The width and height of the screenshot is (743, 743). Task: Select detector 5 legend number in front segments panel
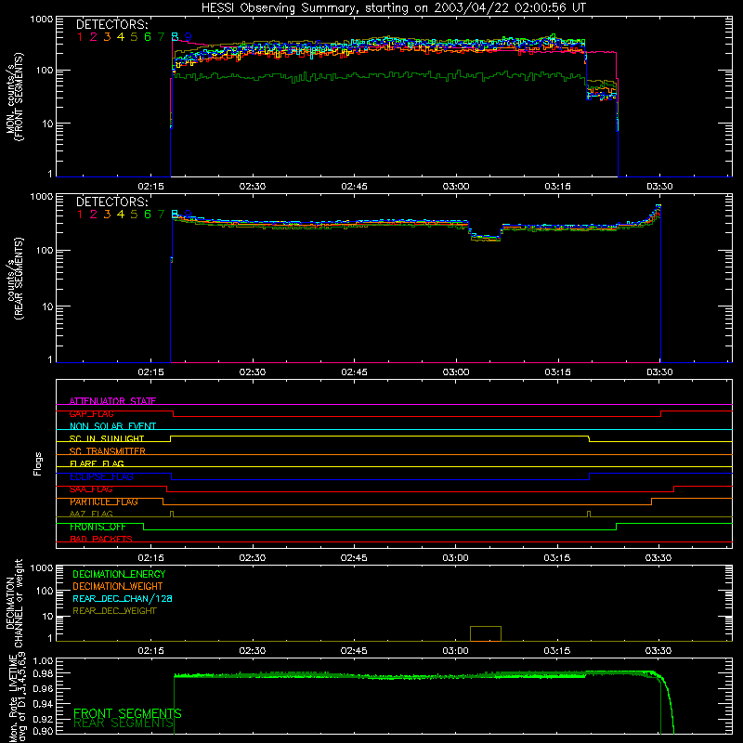click(134, 37)
